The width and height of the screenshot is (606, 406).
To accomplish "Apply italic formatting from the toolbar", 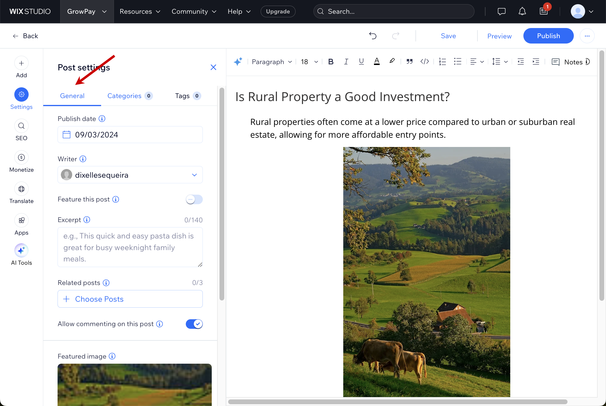I will pyautogui.click(x=346, y=62).
